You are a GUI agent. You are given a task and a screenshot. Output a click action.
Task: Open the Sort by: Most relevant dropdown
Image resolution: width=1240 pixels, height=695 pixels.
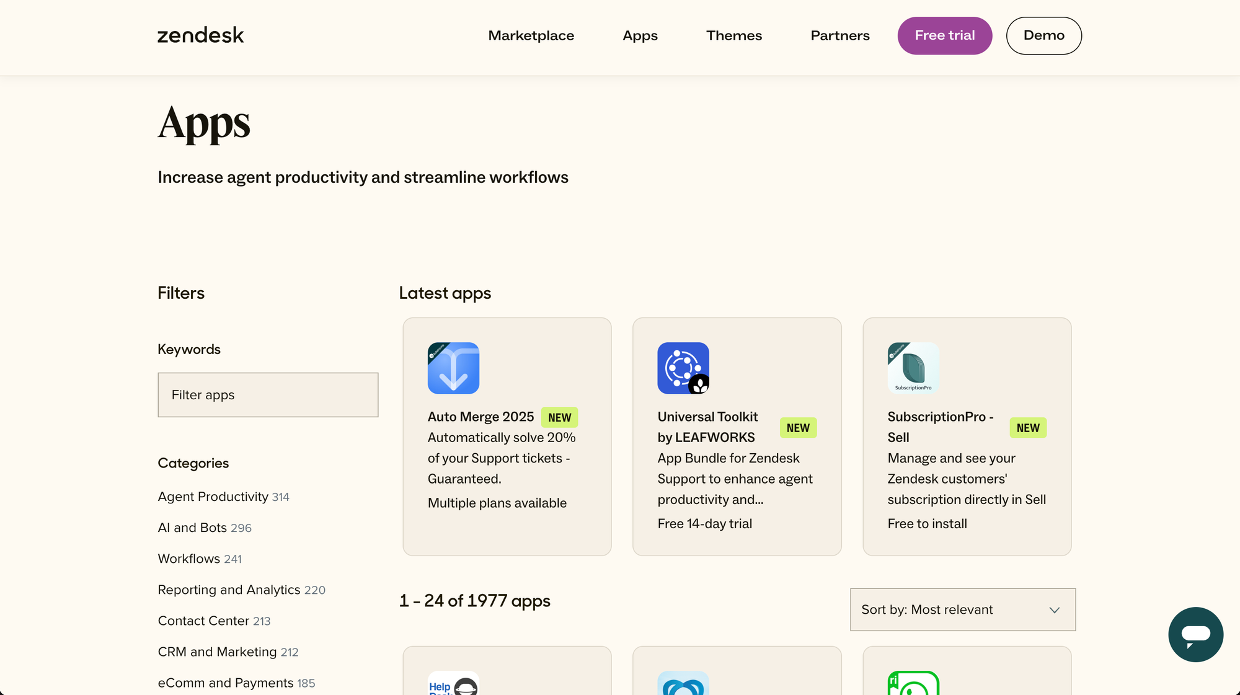click(x=962, y=609)
